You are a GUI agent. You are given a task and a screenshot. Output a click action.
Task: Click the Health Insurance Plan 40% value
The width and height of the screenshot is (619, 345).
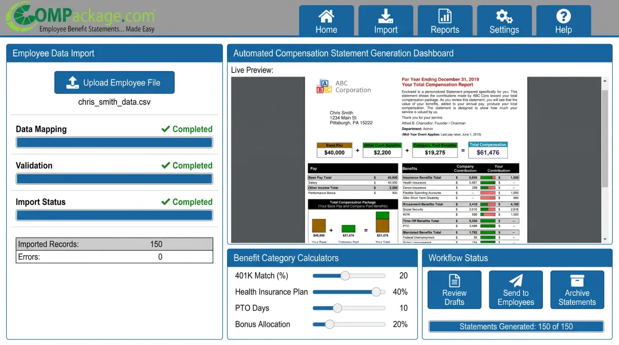[400, 292]
